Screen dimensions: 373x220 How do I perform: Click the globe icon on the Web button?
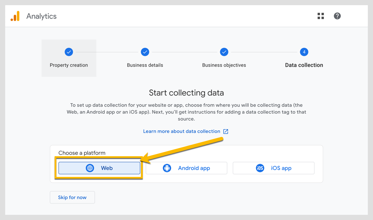tap(90, 168)
